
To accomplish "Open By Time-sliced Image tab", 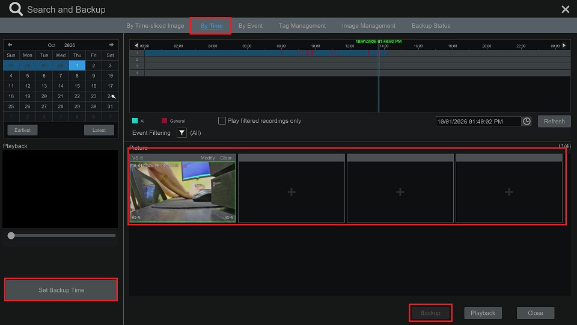I will click(x=155, y=26).
